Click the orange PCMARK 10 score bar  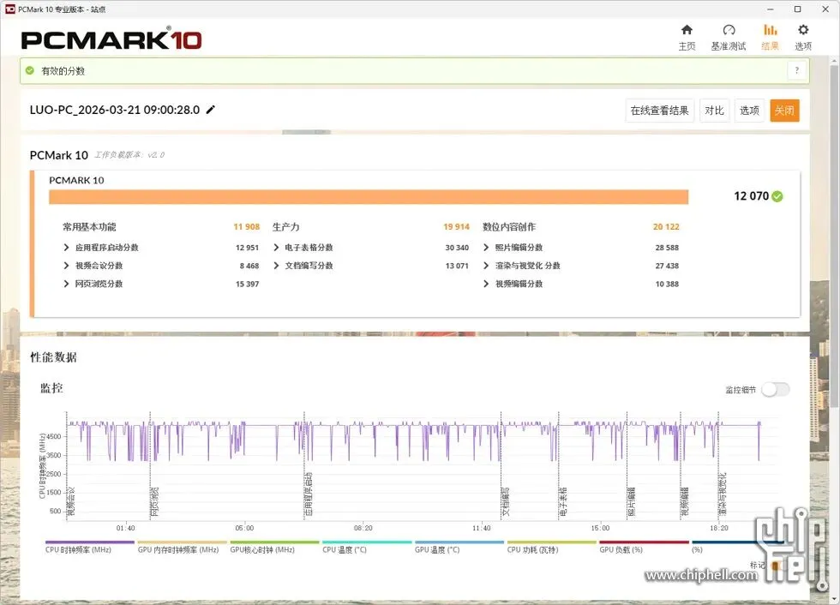click(x=369, y=197)
